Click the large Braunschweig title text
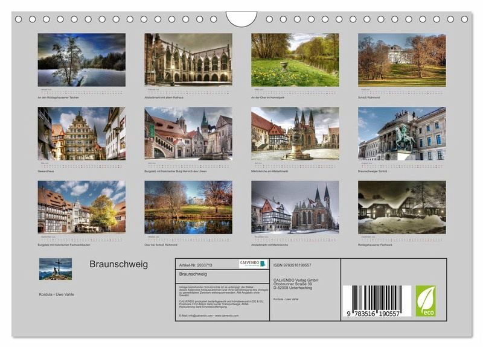This screenshot has width=483, height=348. coord(118,264)
